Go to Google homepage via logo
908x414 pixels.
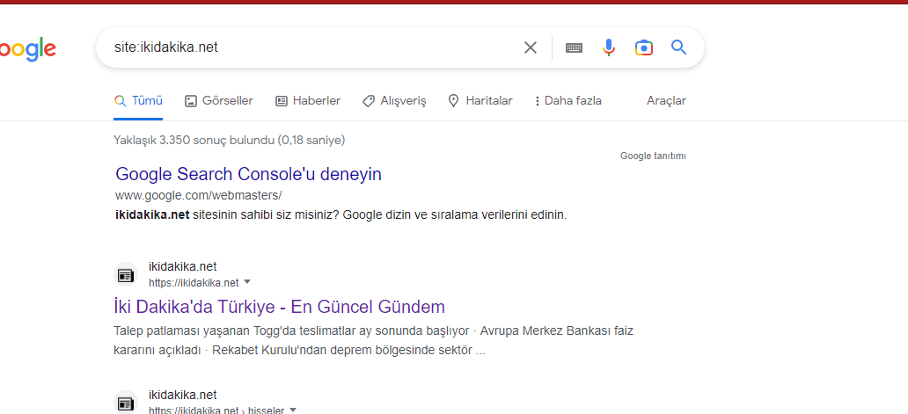tap(26, 50)
